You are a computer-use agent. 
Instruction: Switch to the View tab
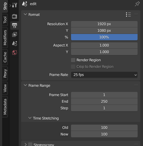tap(5, 88)
